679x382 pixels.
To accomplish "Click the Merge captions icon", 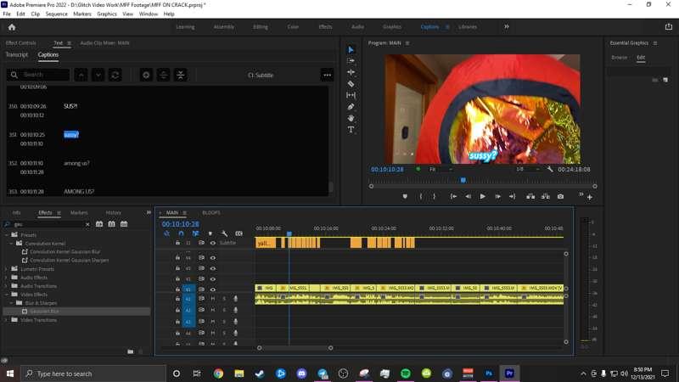I will coord(181,75).
